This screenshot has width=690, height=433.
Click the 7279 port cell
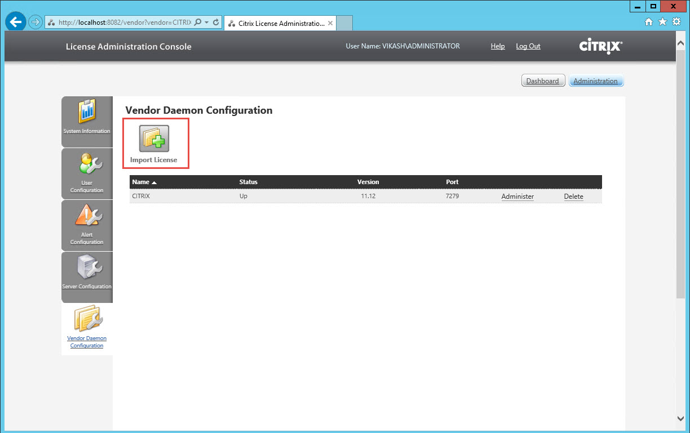(x=453, y=197)
